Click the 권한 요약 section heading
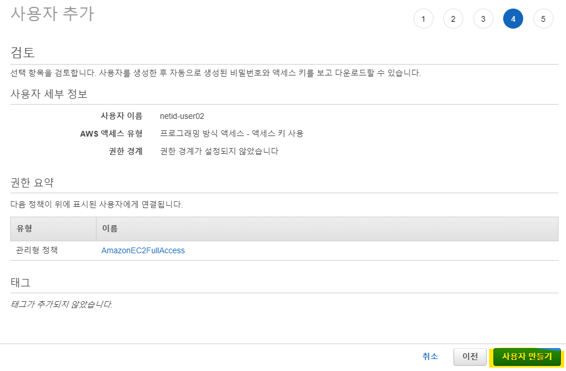The height and width of the screenshot is (371, 566). [x=32, y=182]
